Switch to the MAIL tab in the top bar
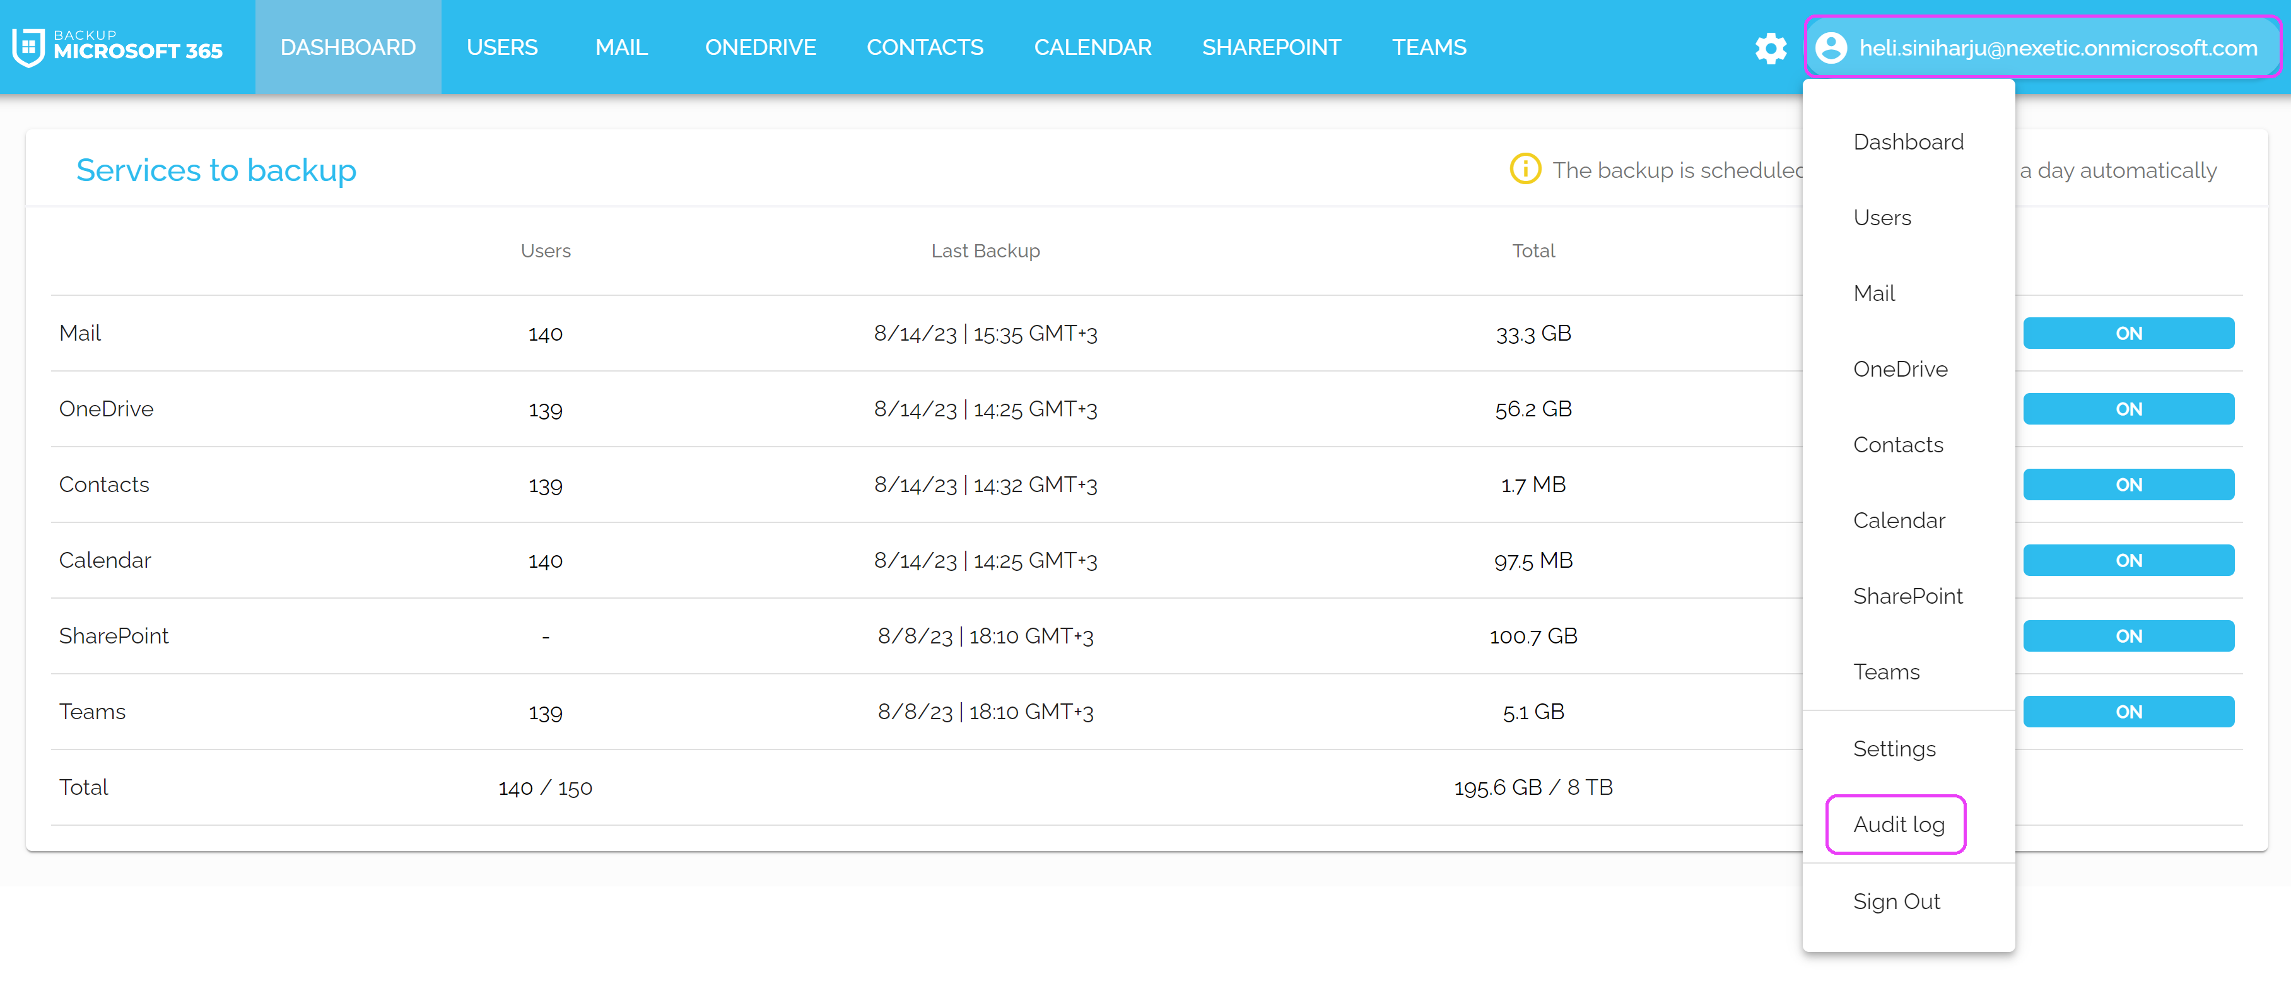The height and width of the screenshot is (998, 2291). pyautogui.click(x=621, y=47)
